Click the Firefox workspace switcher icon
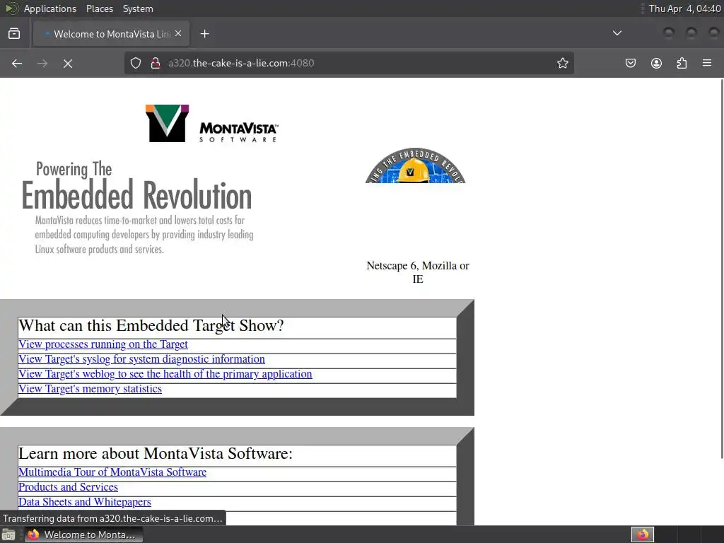This screenshot has width=724, height=543. pyautogui.click(x=642, y=535)
